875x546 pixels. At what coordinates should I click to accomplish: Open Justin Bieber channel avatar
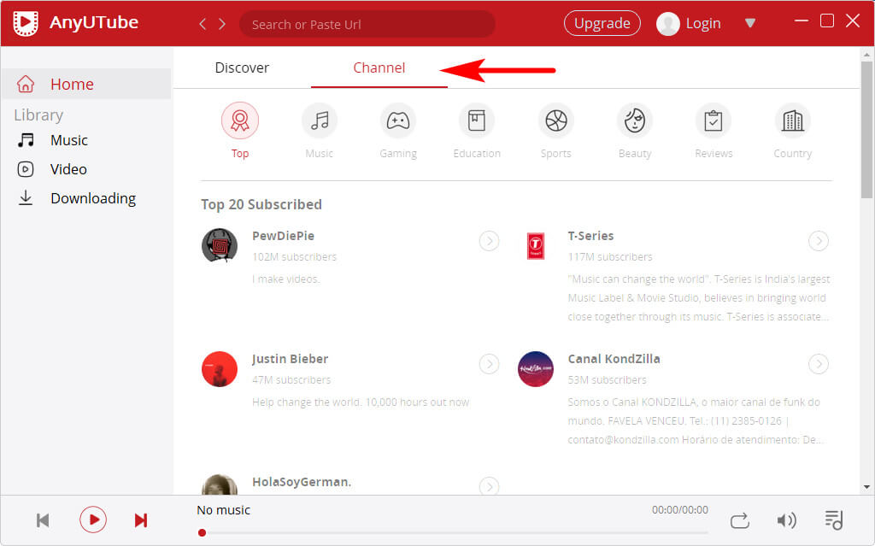pyautogui.click(x=220, y=368)
